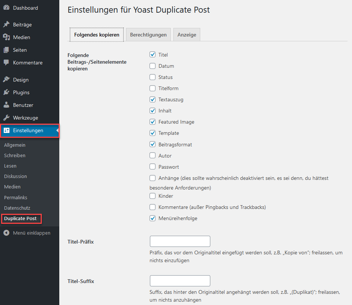Enable the Kommentare copy checkbox
This screenshot has width=352, height=305.
click(x=153, y=207)
